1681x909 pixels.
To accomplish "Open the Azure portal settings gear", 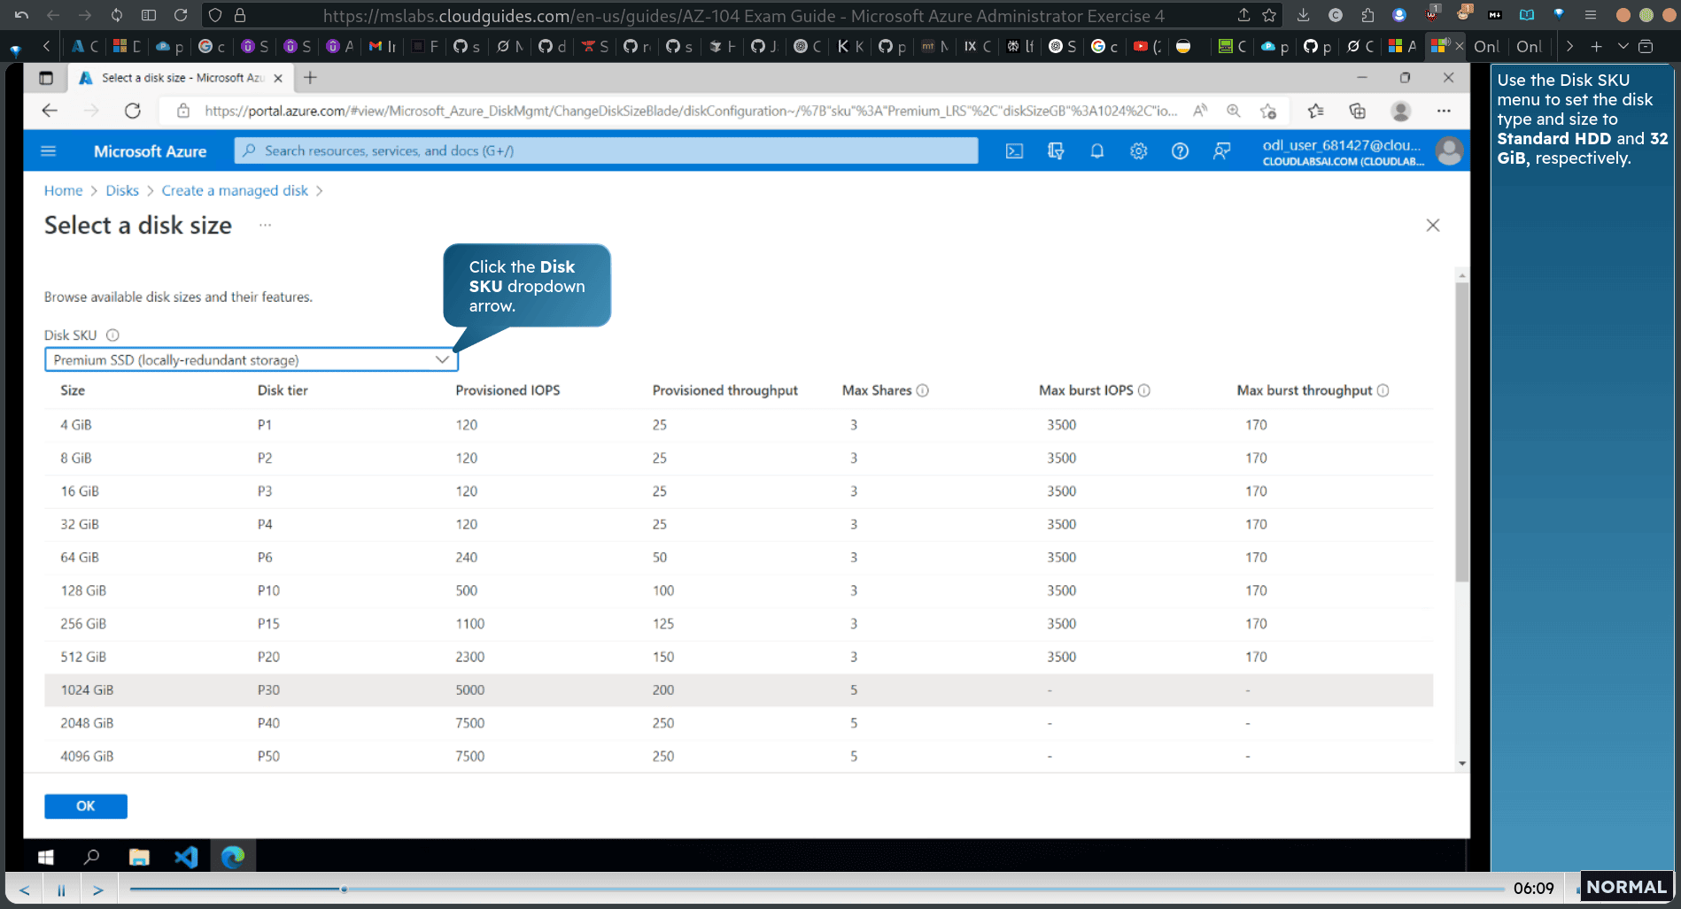I will (1139, 151).
